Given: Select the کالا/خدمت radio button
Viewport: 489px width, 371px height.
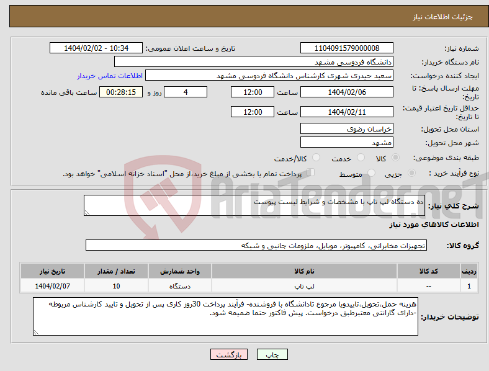Looking at the screenshot, I should [316, 158].
